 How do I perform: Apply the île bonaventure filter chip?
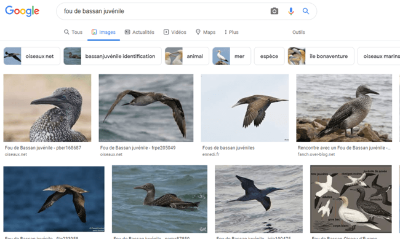321,56
